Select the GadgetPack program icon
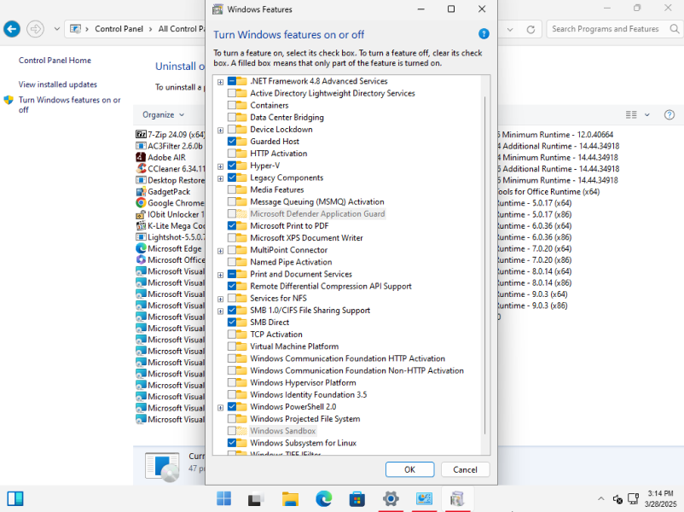Viewport: 684px width, 512px height. coord(141,191)
